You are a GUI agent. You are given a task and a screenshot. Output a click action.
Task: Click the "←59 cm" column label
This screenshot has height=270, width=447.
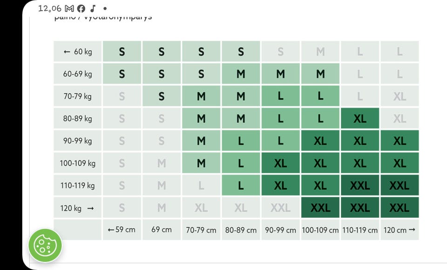122,230
